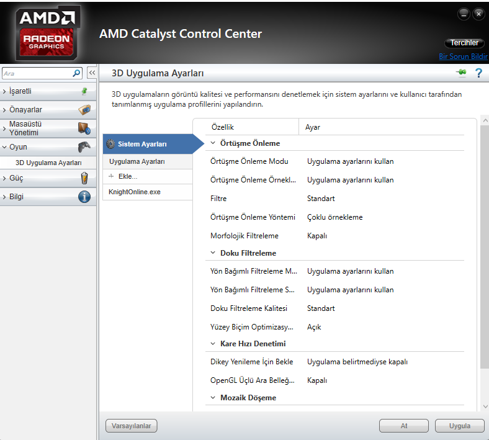
Task: Change Doku Filtreleme Kalitesi Standart value
Action: (321, 308)
